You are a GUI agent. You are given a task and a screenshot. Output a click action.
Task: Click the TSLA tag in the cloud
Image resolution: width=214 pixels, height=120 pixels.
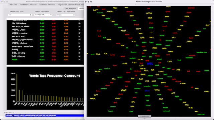tap(146, 71)
